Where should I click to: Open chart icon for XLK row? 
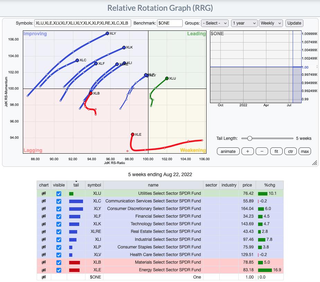[x=44, y=224]
